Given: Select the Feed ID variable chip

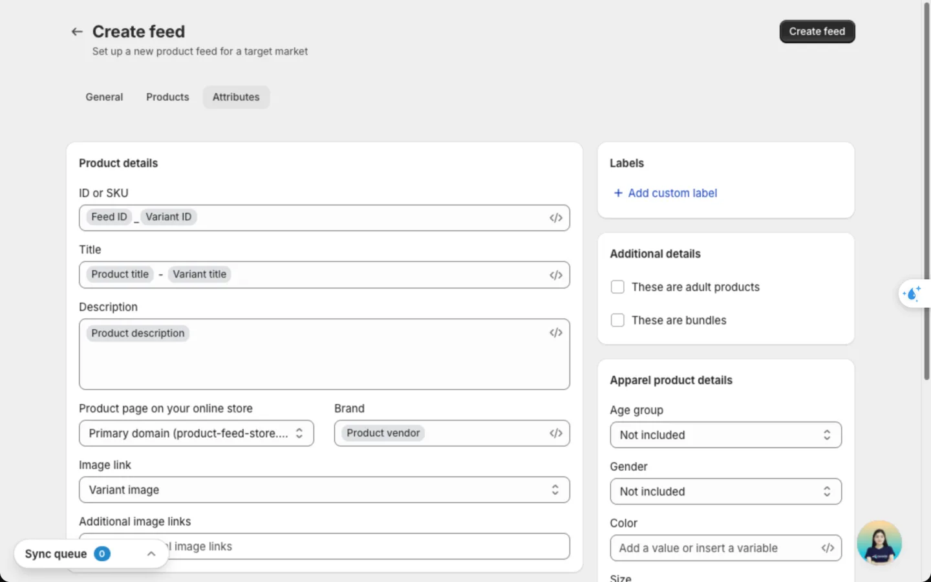Looking at the screenshot, I should point(109,217).
